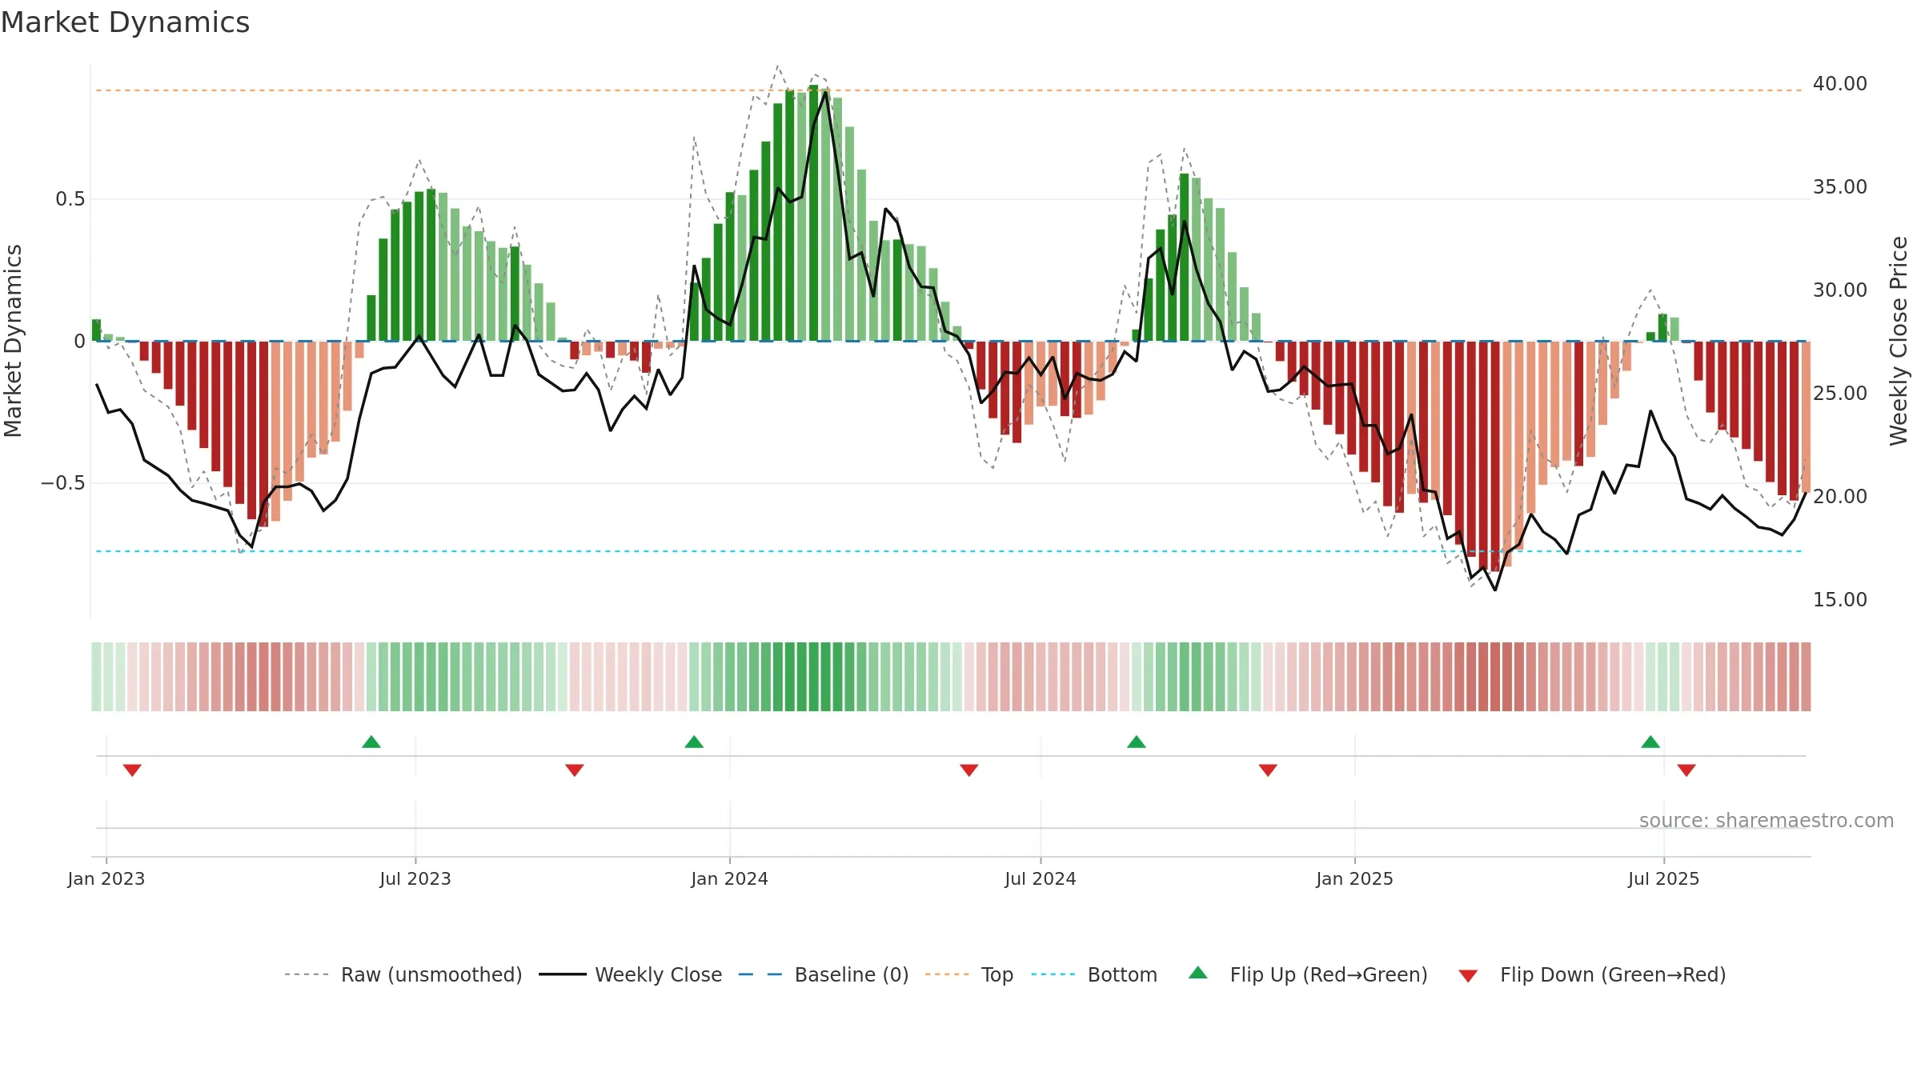The height and width of the screenshot is (1080, 1921).
Task: Click the green triangle icon in the legend
Action: pyautogui.click(x=1198, y=973)
